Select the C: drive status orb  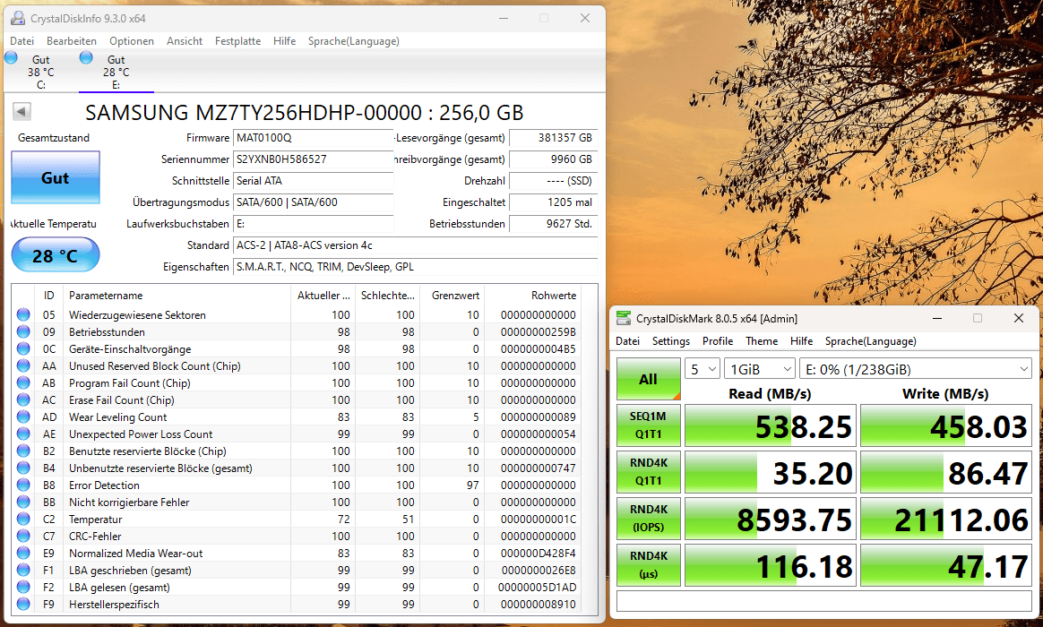pos(11,58)
